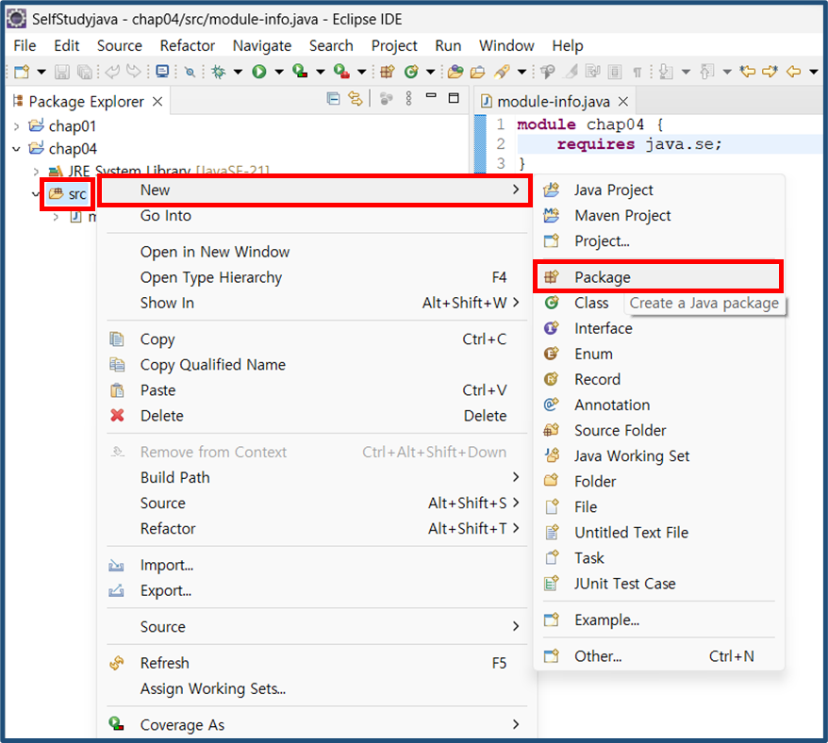Collapse the chap04 project node
Screen dimensions: 828x743
16,149
